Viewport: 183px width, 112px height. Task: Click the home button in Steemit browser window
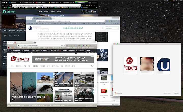coord(10,5)
